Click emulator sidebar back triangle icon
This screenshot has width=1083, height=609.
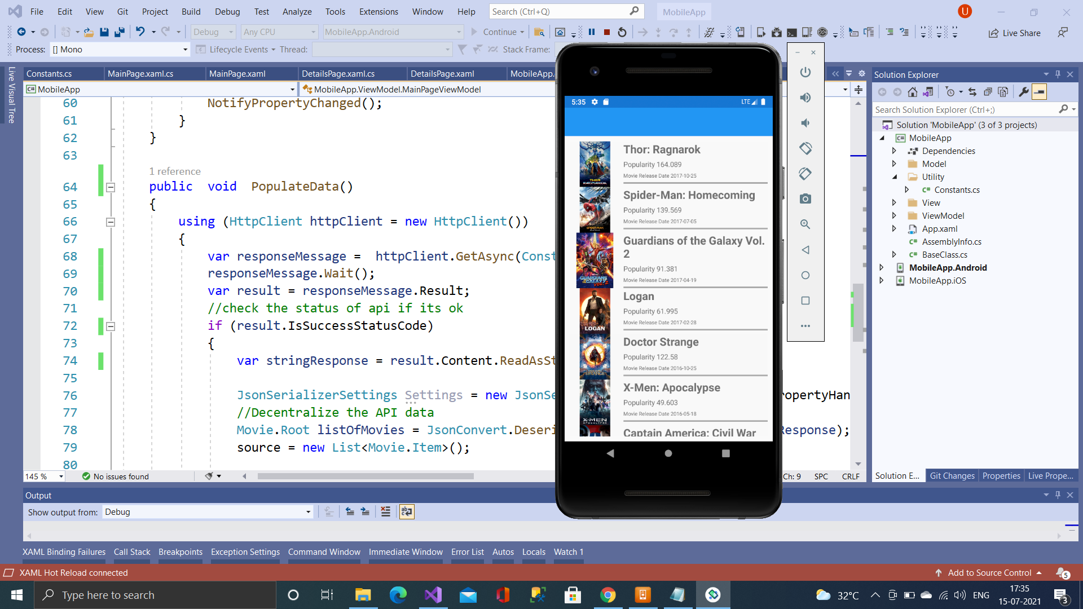(x=805, y=250)
